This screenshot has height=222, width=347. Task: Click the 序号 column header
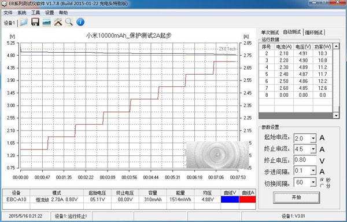(267, 46)
